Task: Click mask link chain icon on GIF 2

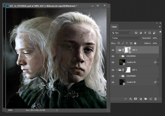Action: tap(123, 50)
